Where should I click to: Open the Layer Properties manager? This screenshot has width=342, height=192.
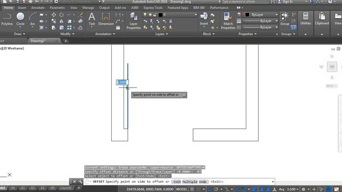pyautogui.click(x=134, y=21)
